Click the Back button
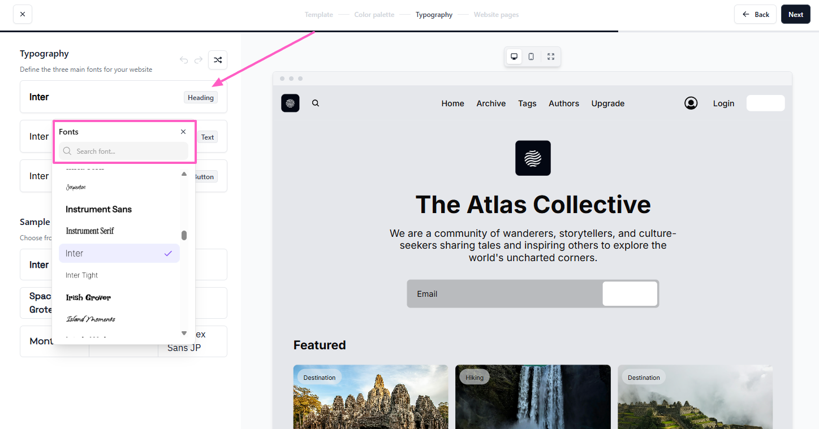 pos(756,14)
